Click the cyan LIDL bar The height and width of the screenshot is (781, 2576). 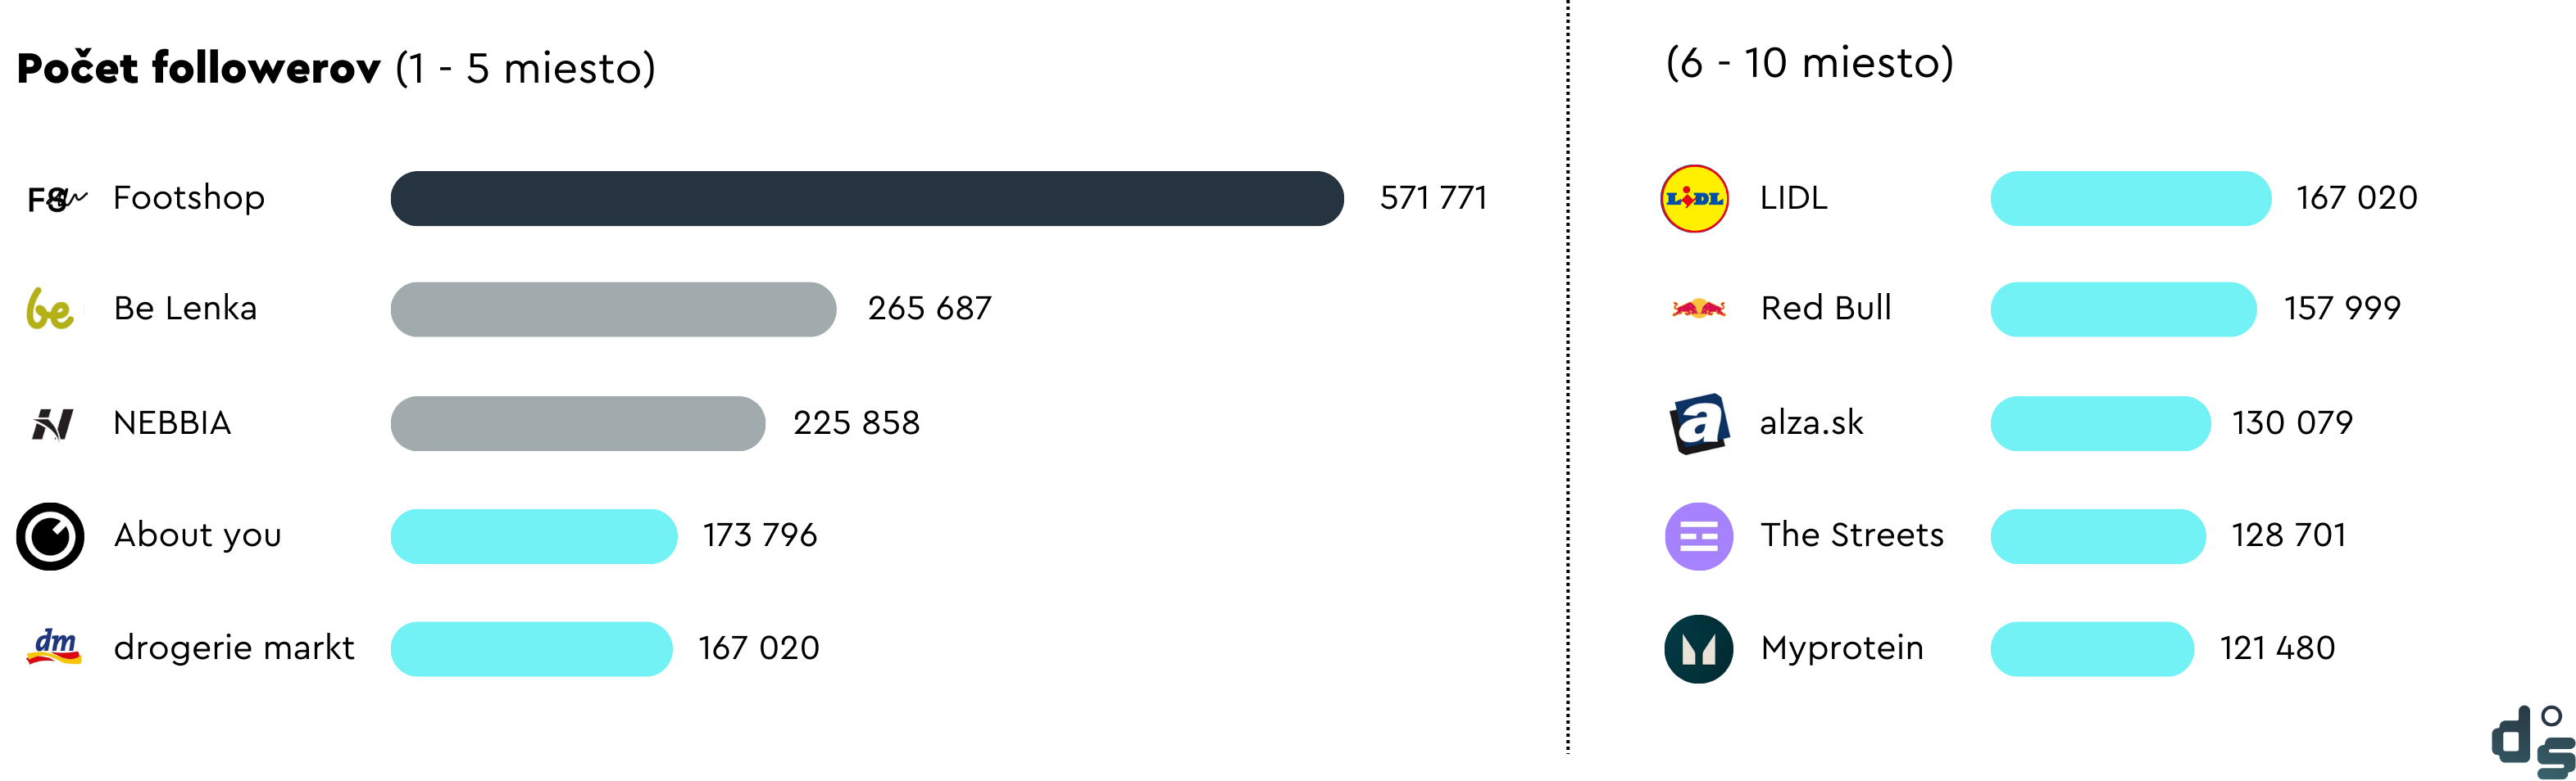(2131, 199)
